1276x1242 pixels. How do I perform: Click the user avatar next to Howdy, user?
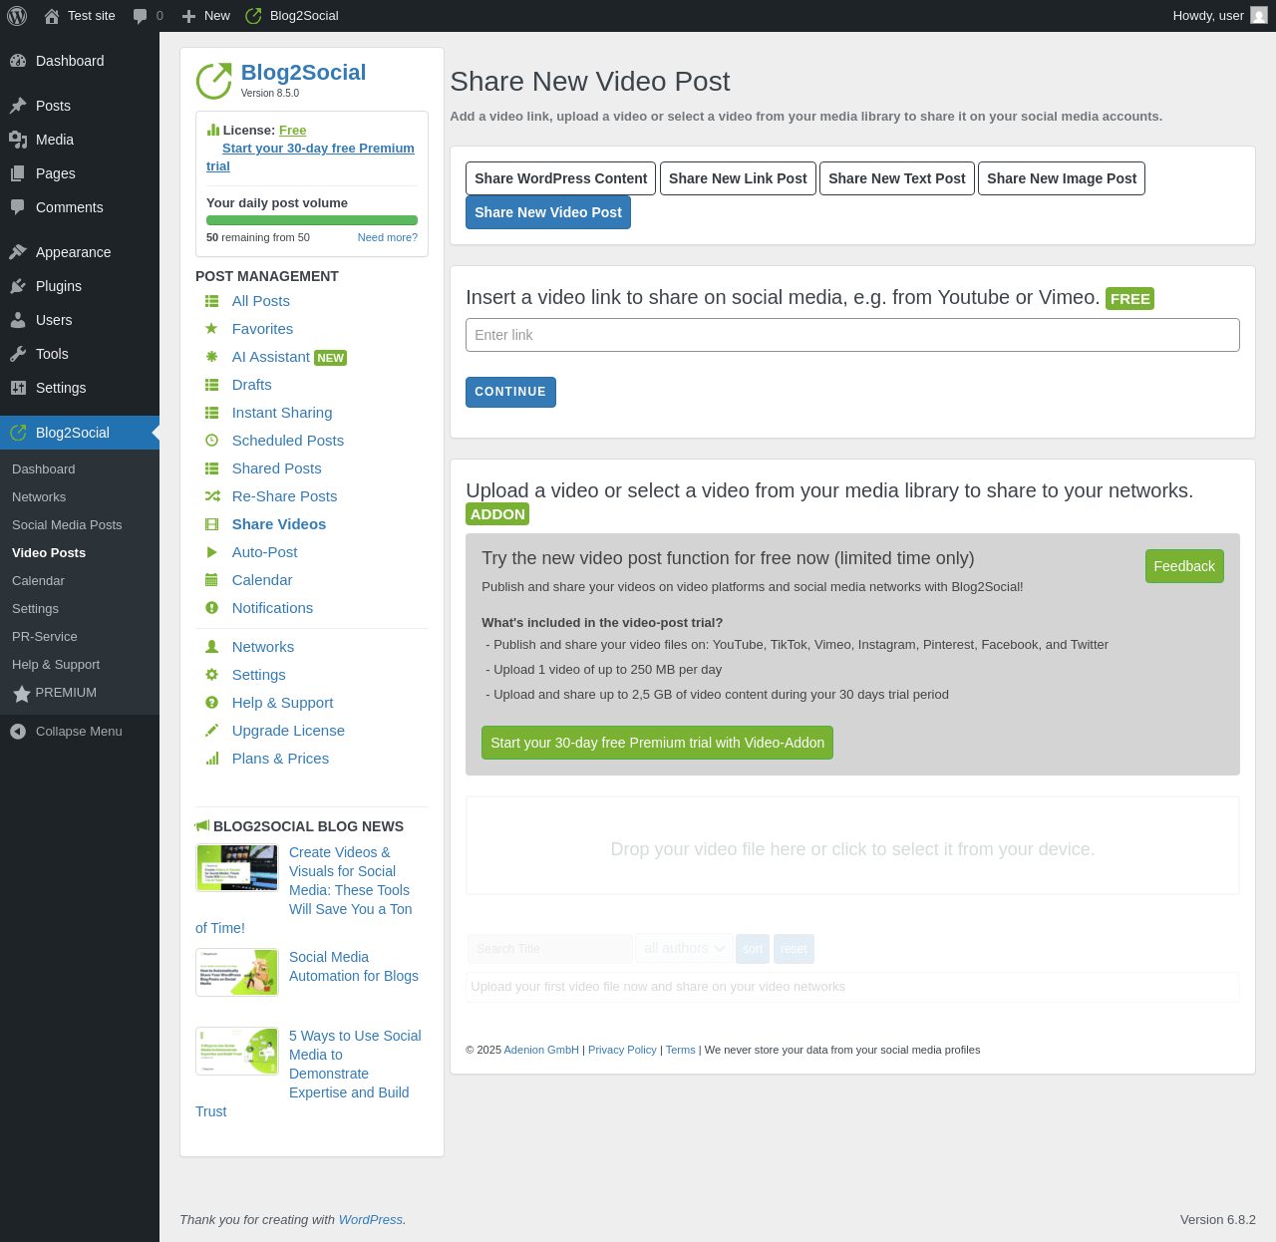click(1259, 16)
